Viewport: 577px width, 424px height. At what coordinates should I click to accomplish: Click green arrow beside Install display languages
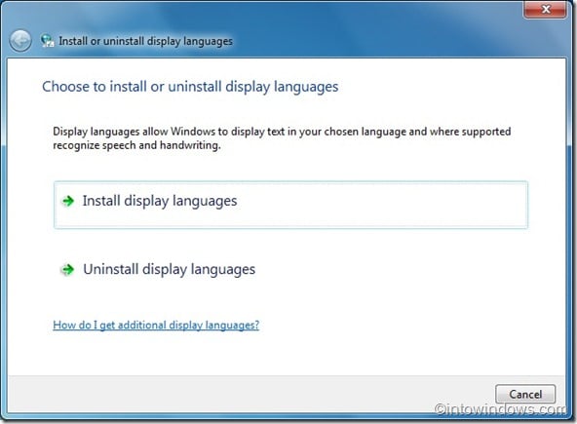pyautogui.click(x=68, y=201)
